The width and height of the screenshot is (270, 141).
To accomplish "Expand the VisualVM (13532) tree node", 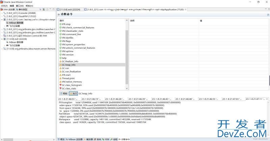I will 2,16.
